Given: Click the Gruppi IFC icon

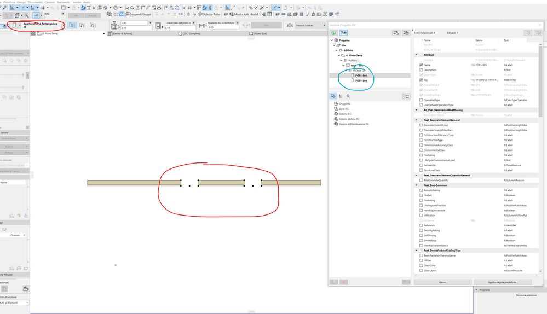Looking at the screenshot, I should 336,104.
